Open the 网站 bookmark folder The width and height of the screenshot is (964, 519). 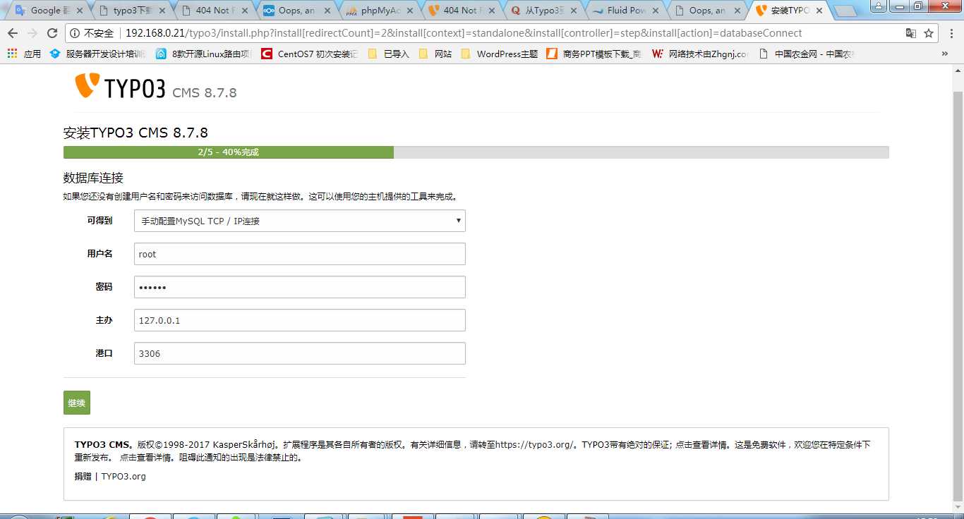[435, 54]
